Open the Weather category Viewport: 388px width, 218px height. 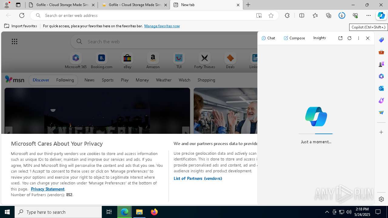pos(164,80)
